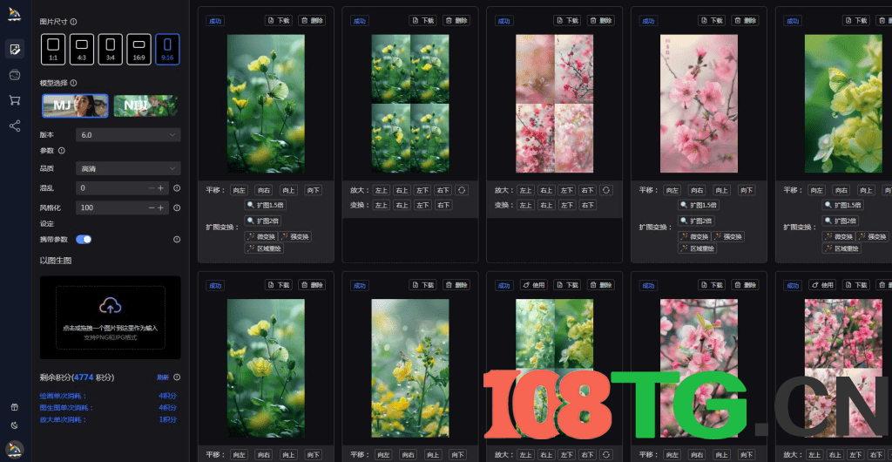This screenshot has height=462, width=892.
Task: Toggle the 携带参数 switch
Action: 84,240
